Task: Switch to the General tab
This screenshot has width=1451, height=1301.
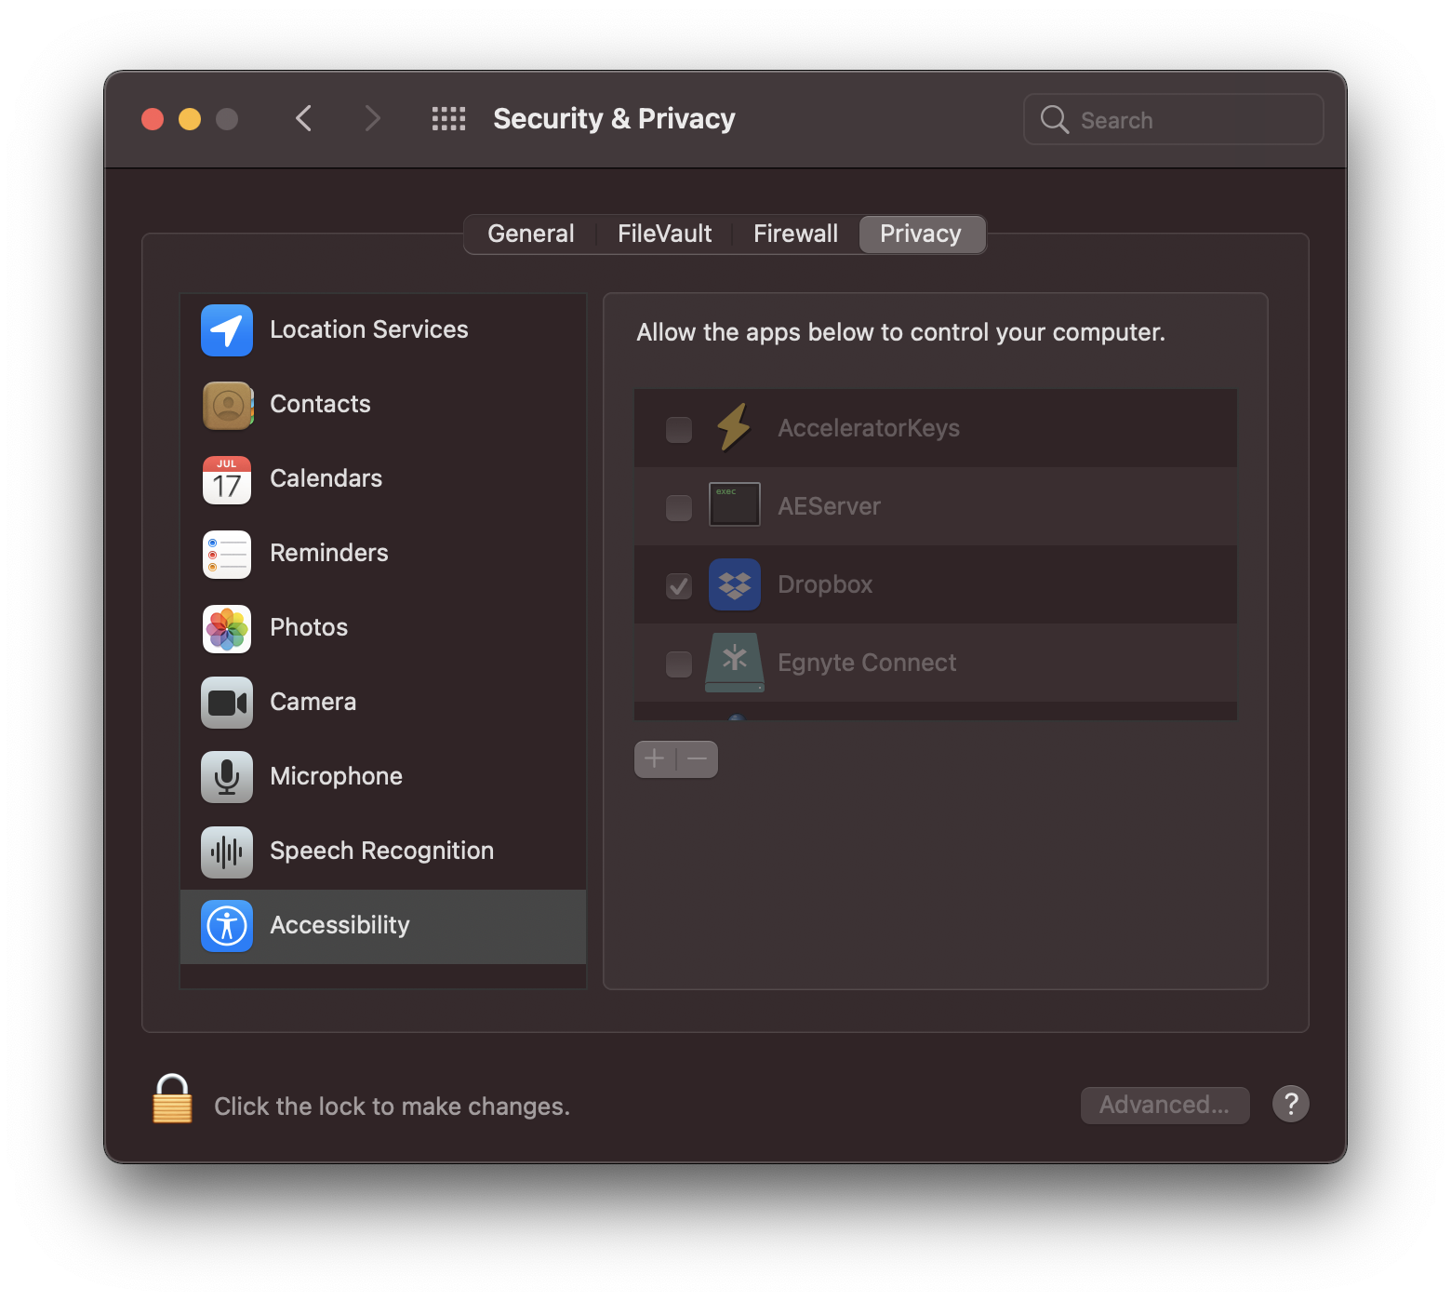Action: pyautogui.click(x=530, y=234)
